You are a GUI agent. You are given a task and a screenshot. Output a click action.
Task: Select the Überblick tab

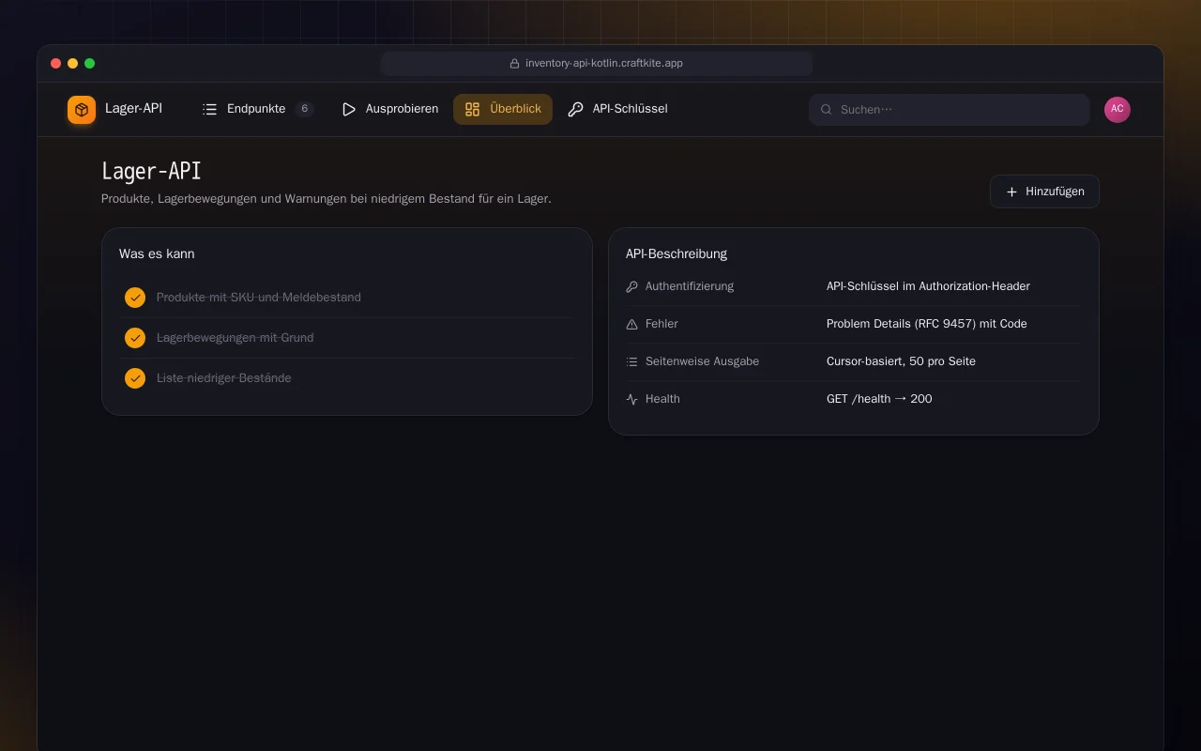click(503, 109)
